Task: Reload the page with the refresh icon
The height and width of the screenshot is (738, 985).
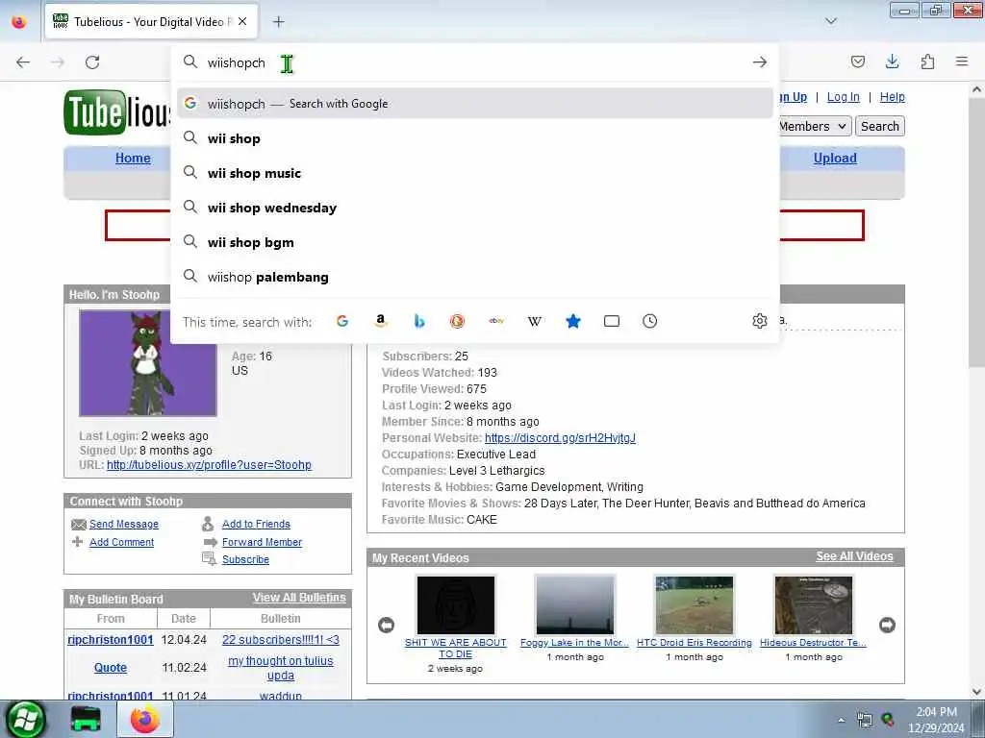Action: 92,62
